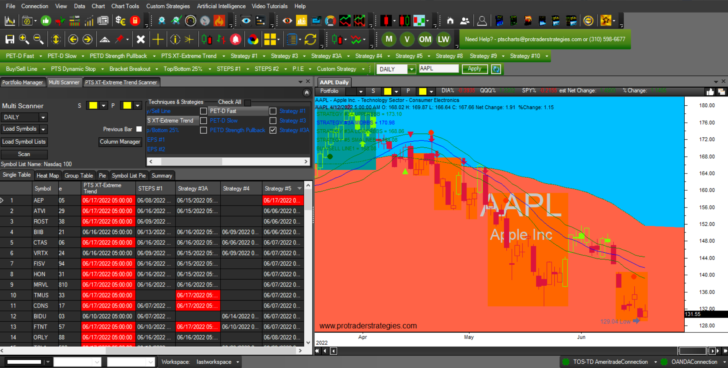Click the RGB color wheel icon
728x368 pixels.
(253, 39)
